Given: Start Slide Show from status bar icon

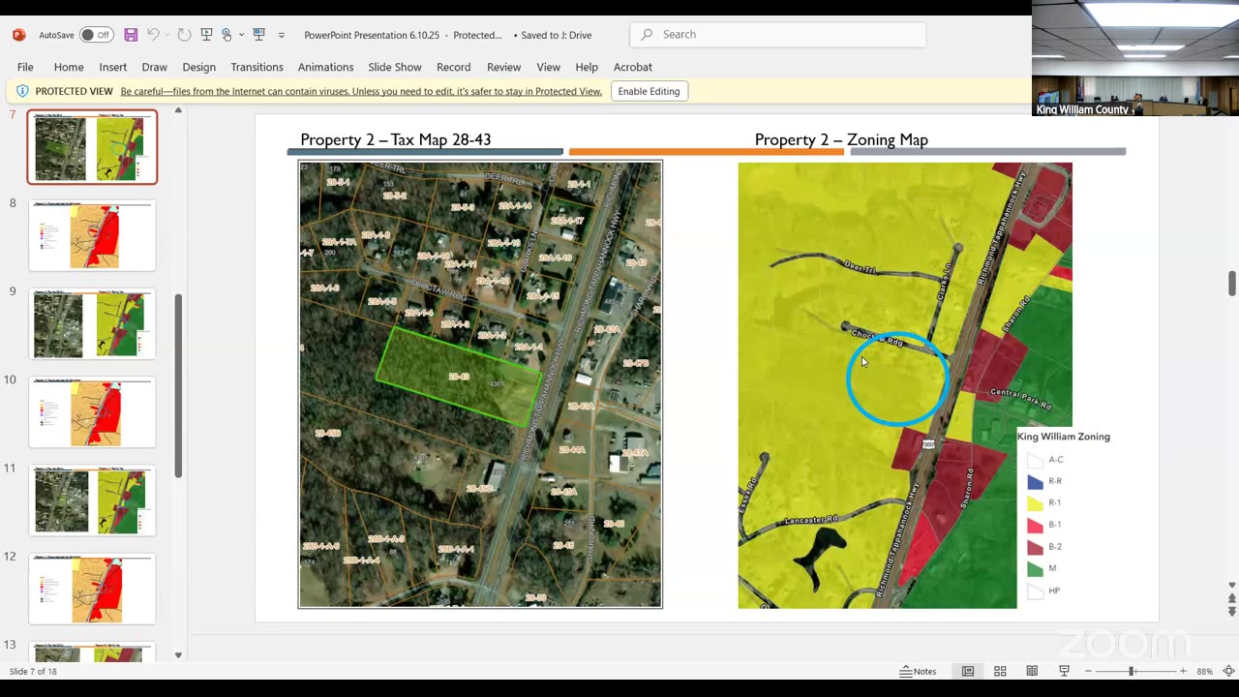Looking at the screenshot, I should click(1064, 671).
